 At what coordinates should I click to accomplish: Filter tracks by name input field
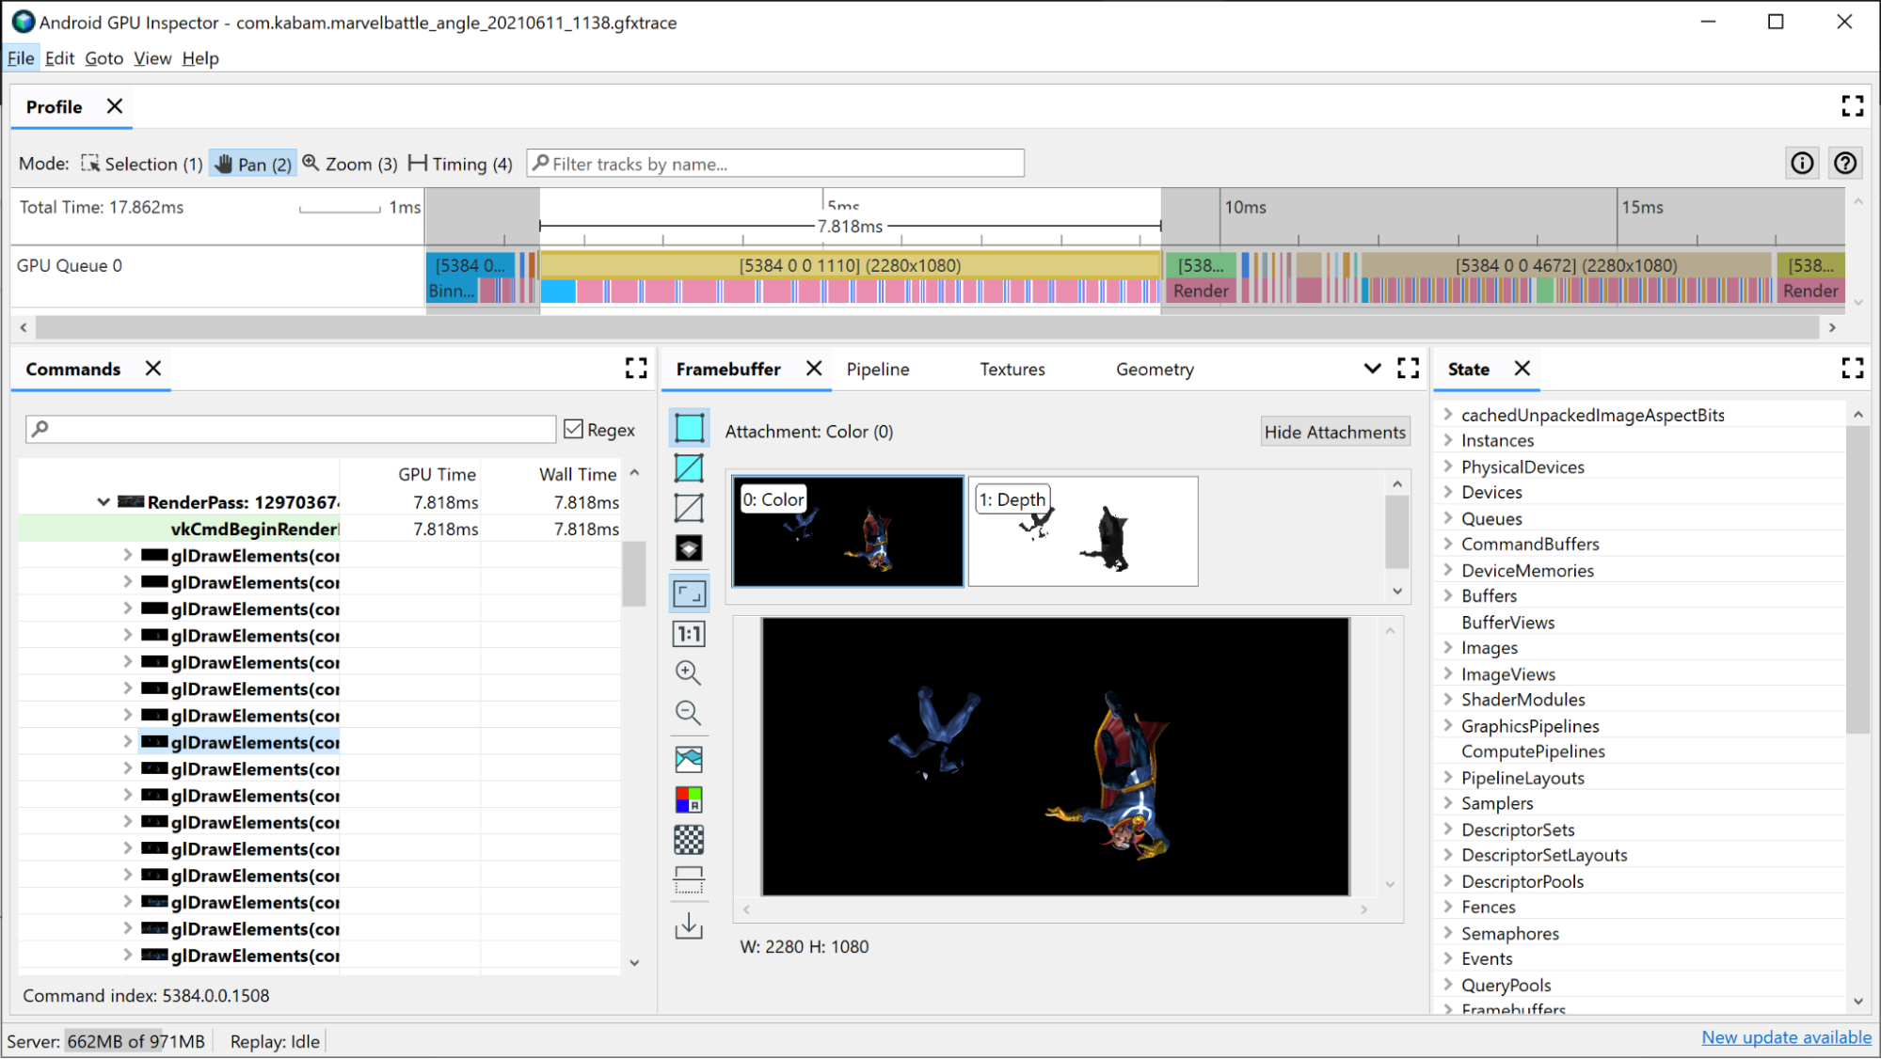[776, 164]
